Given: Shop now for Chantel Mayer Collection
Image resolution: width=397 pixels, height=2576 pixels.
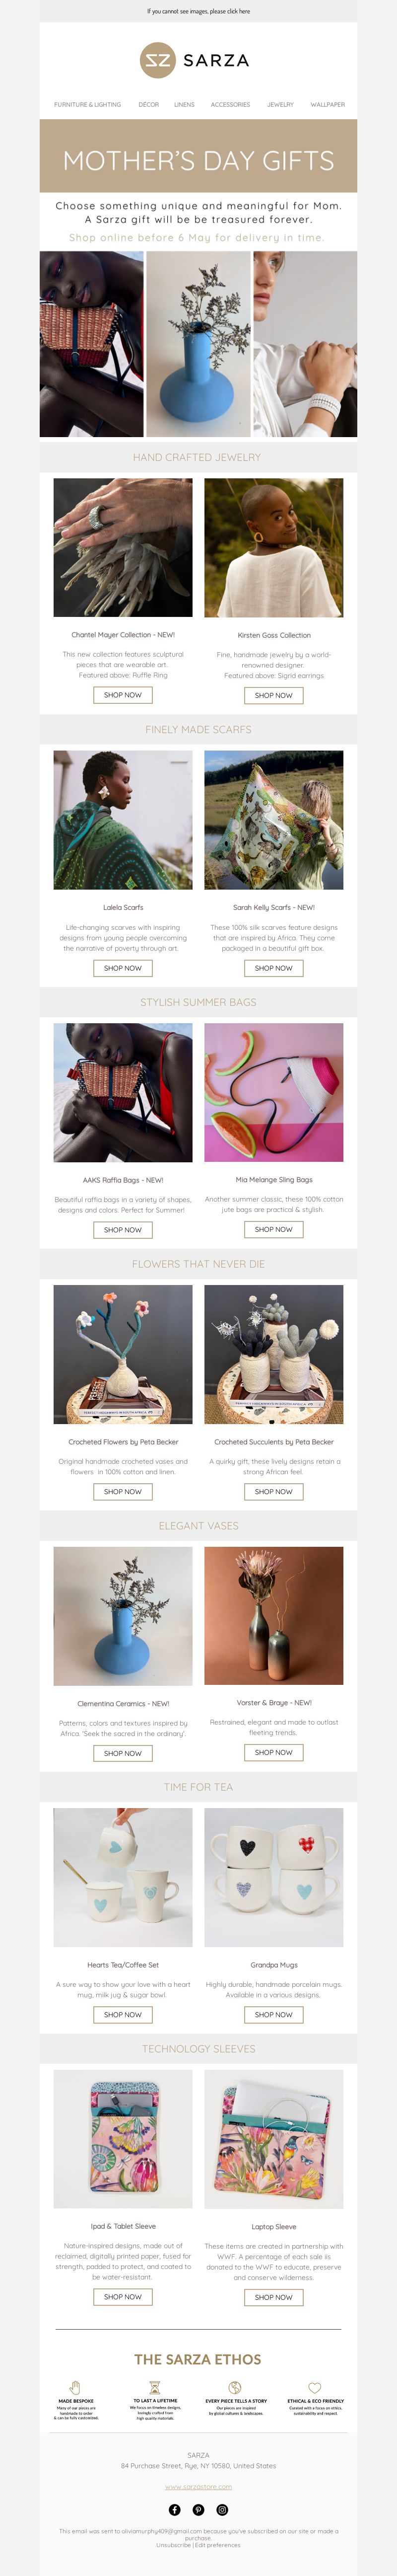Looking at the screenshot, I should coord(123,695).
